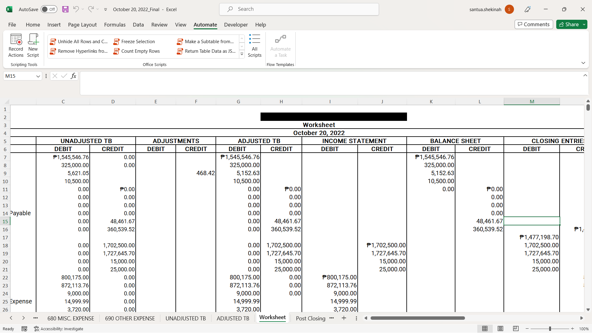The width and height of the screenshot is (592, 333).
Task: Run the Freeze Selection script
Action: tap(134, 42)
